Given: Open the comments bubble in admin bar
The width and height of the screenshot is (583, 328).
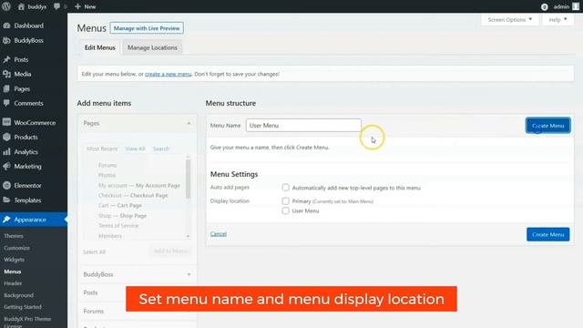Looking at the screenshot, I should 56,6.
